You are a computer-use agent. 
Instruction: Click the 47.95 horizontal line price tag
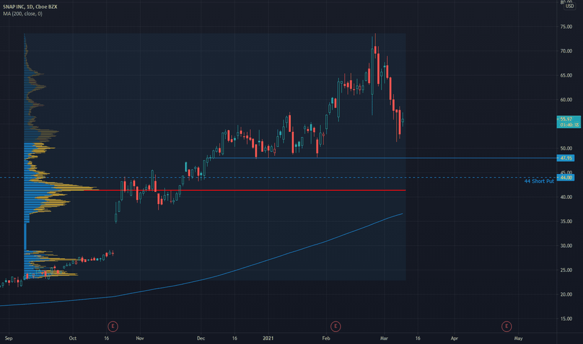566,158
